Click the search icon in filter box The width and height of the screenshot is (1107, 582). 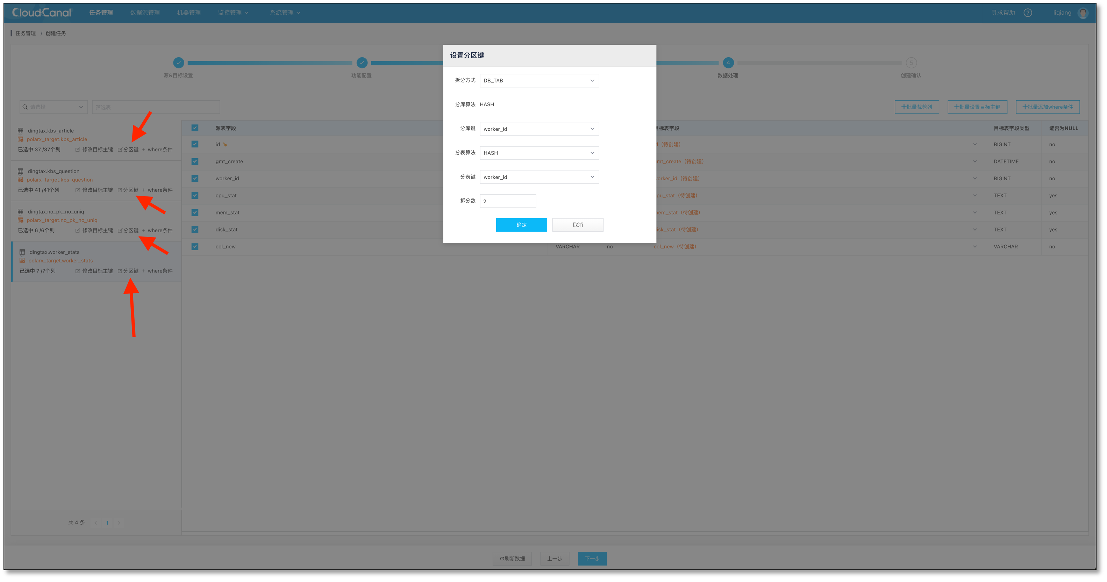point(25,107)
